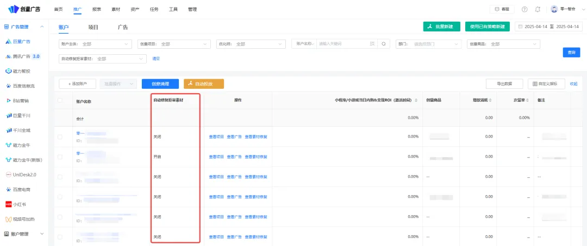The width and height of the screenshot is (587, 246).
Task: Collapse the 广告管理 sidebar section
Action: tap(42, 27)
